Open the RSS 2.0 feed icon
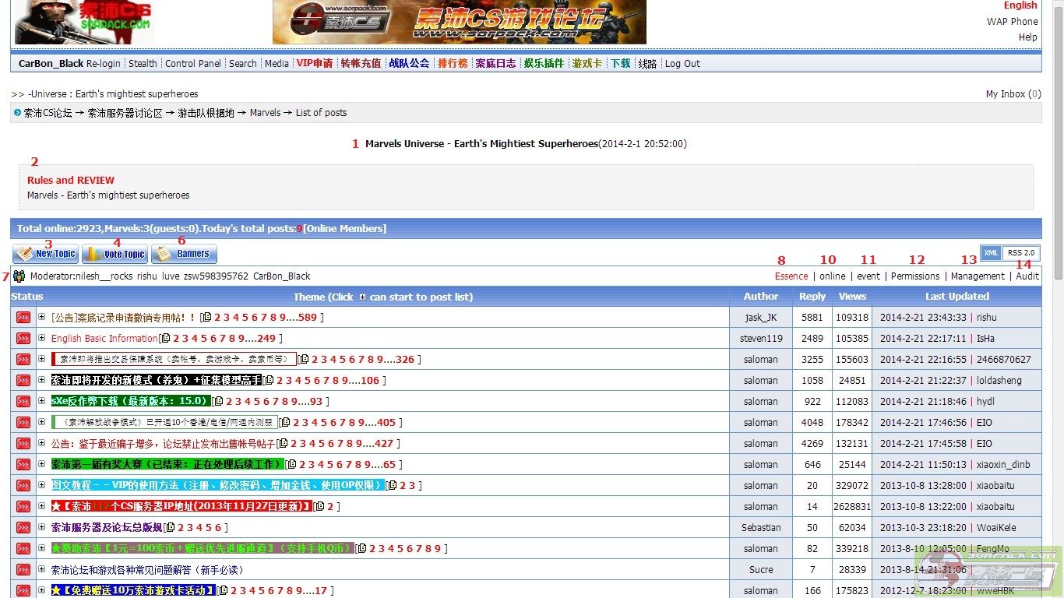Screen dimensions: 1064x598 click(x=1020, y=253)
